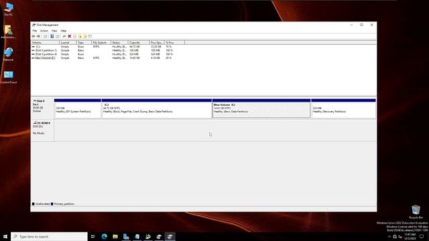
Task: Select the (Disk 0 partition 4) volume row
Action: tap(108, 54)
